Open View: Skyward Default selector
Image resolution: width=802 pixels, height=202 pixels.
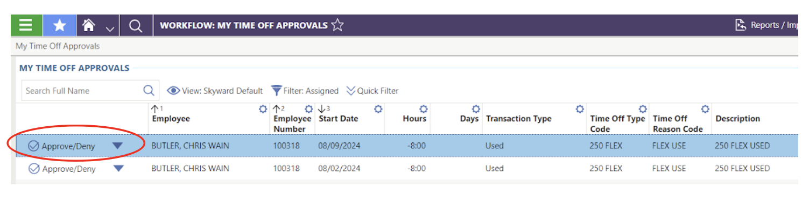pos(215,91)
